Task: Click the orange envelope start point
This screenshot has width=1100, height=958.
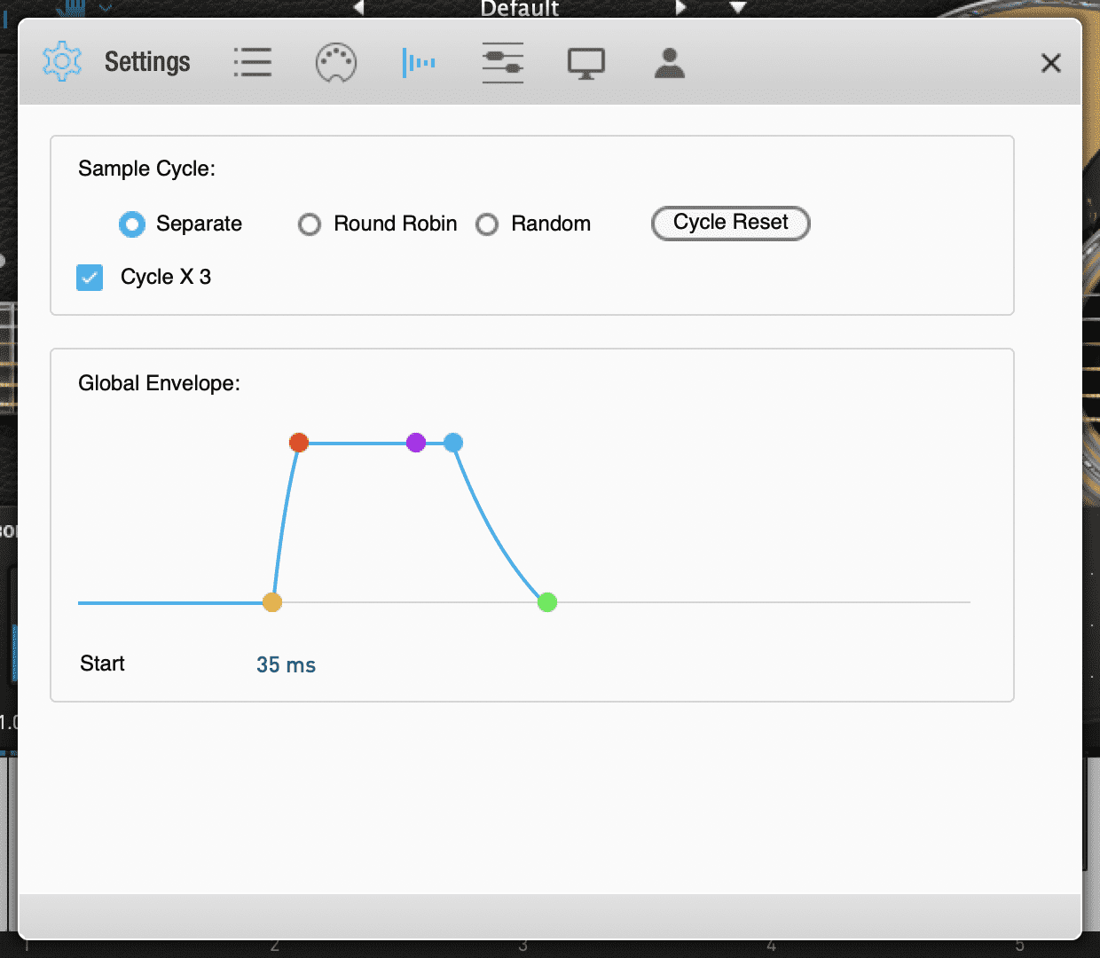Action: [x=272, y=602]
